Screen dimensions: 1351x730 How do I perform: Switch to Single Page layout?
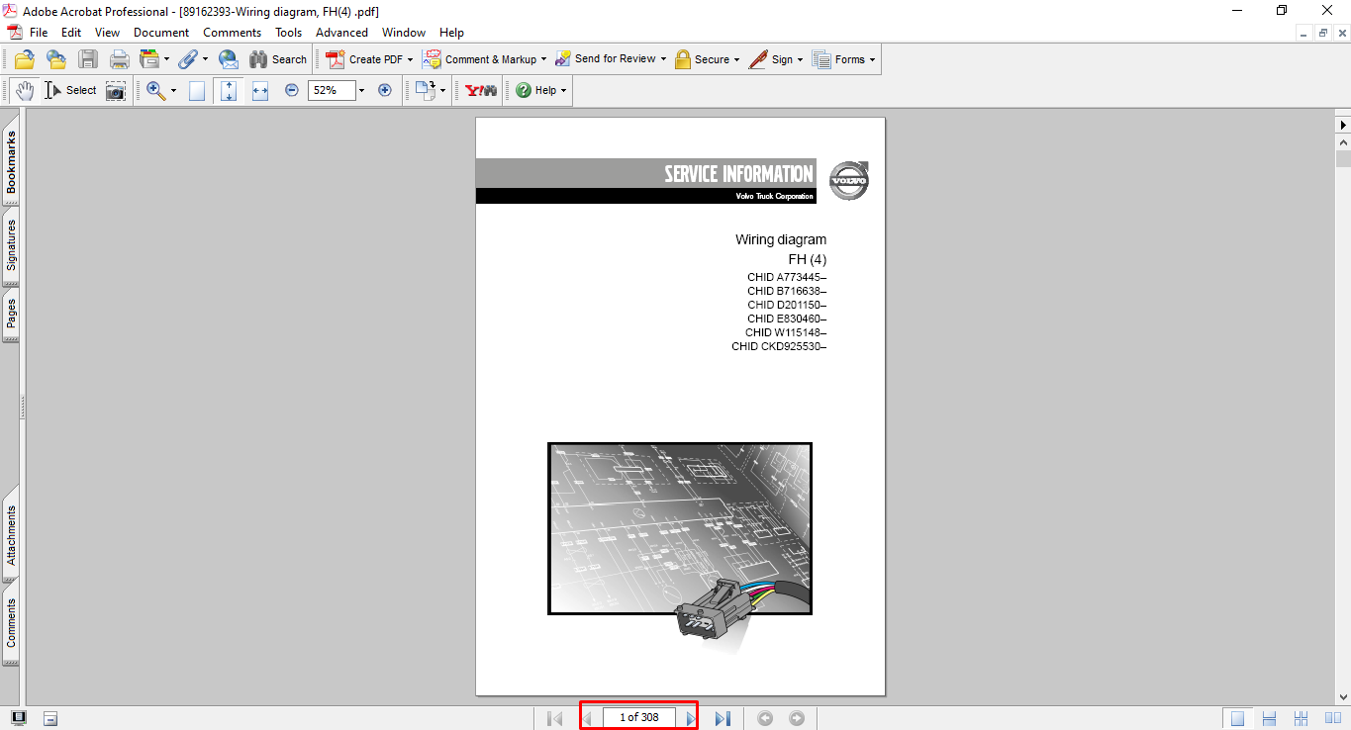point(1237,718)
